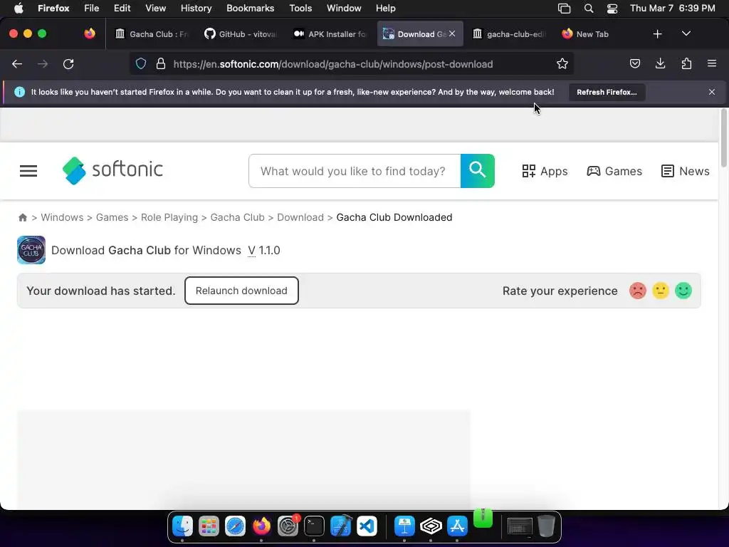Open Safari from the Dock
The image size is (729, 547).
235,526
